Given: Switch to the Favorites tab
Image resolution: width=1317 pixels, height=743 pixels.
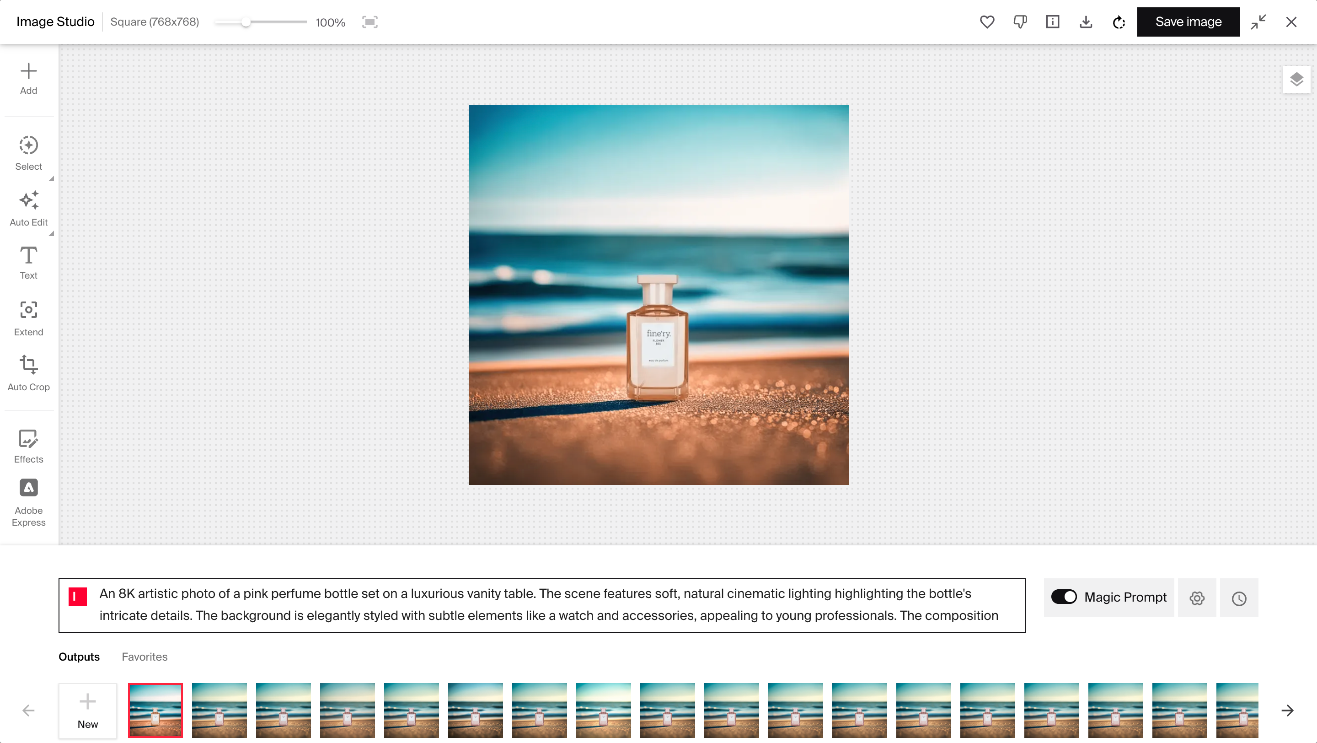Looking at the screenshot, I should point(144,657).
